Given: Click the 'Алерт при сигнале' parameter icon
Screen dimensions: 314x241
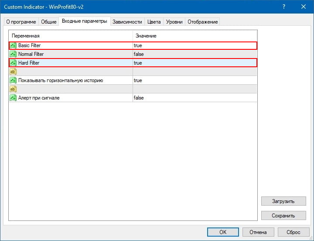Looking at the screenshot, I should coord(13,98).
